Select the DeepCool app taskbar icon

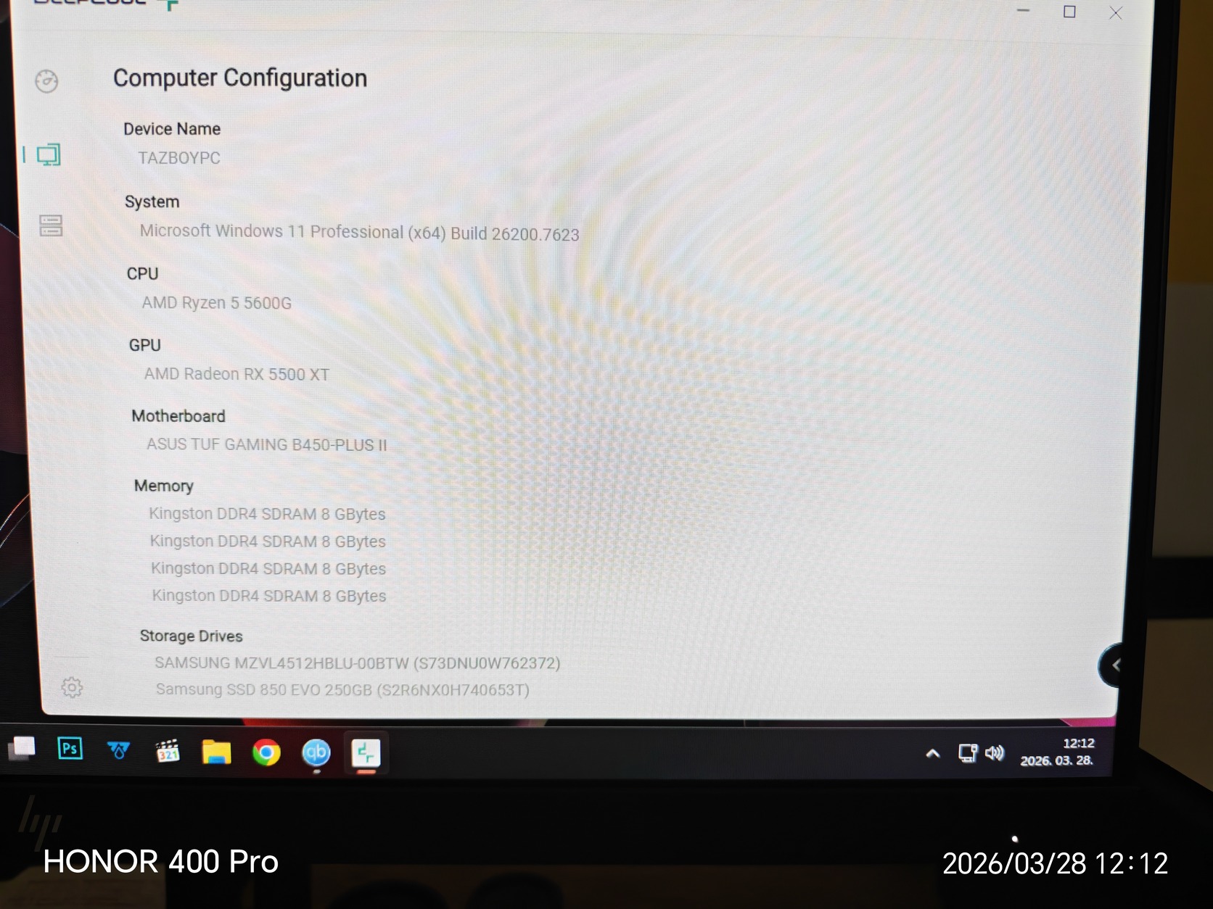[366, 753]
